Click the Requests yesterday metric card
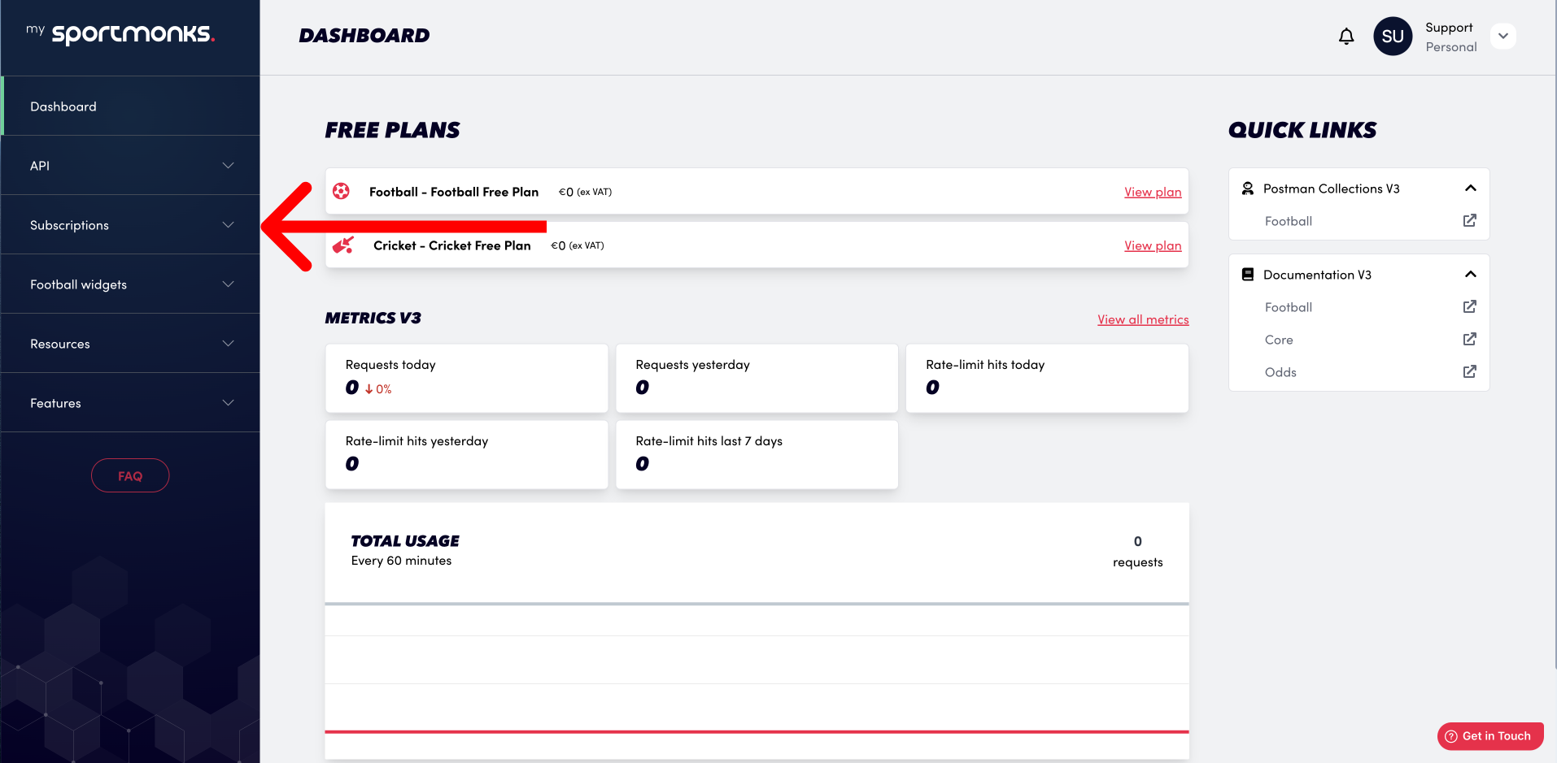The width and height of the screenshot is (1557, 763). coord(757,378)
